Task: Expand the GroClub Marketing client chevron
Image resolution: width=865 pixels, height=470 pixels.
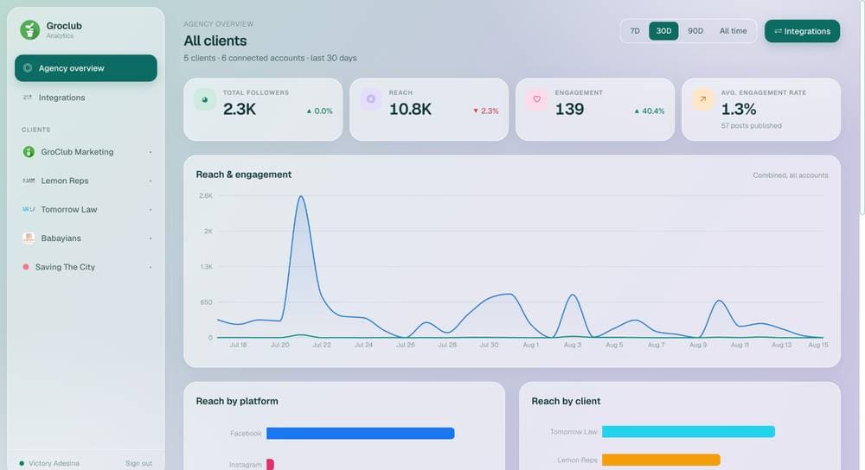Action: pos(150,152)
